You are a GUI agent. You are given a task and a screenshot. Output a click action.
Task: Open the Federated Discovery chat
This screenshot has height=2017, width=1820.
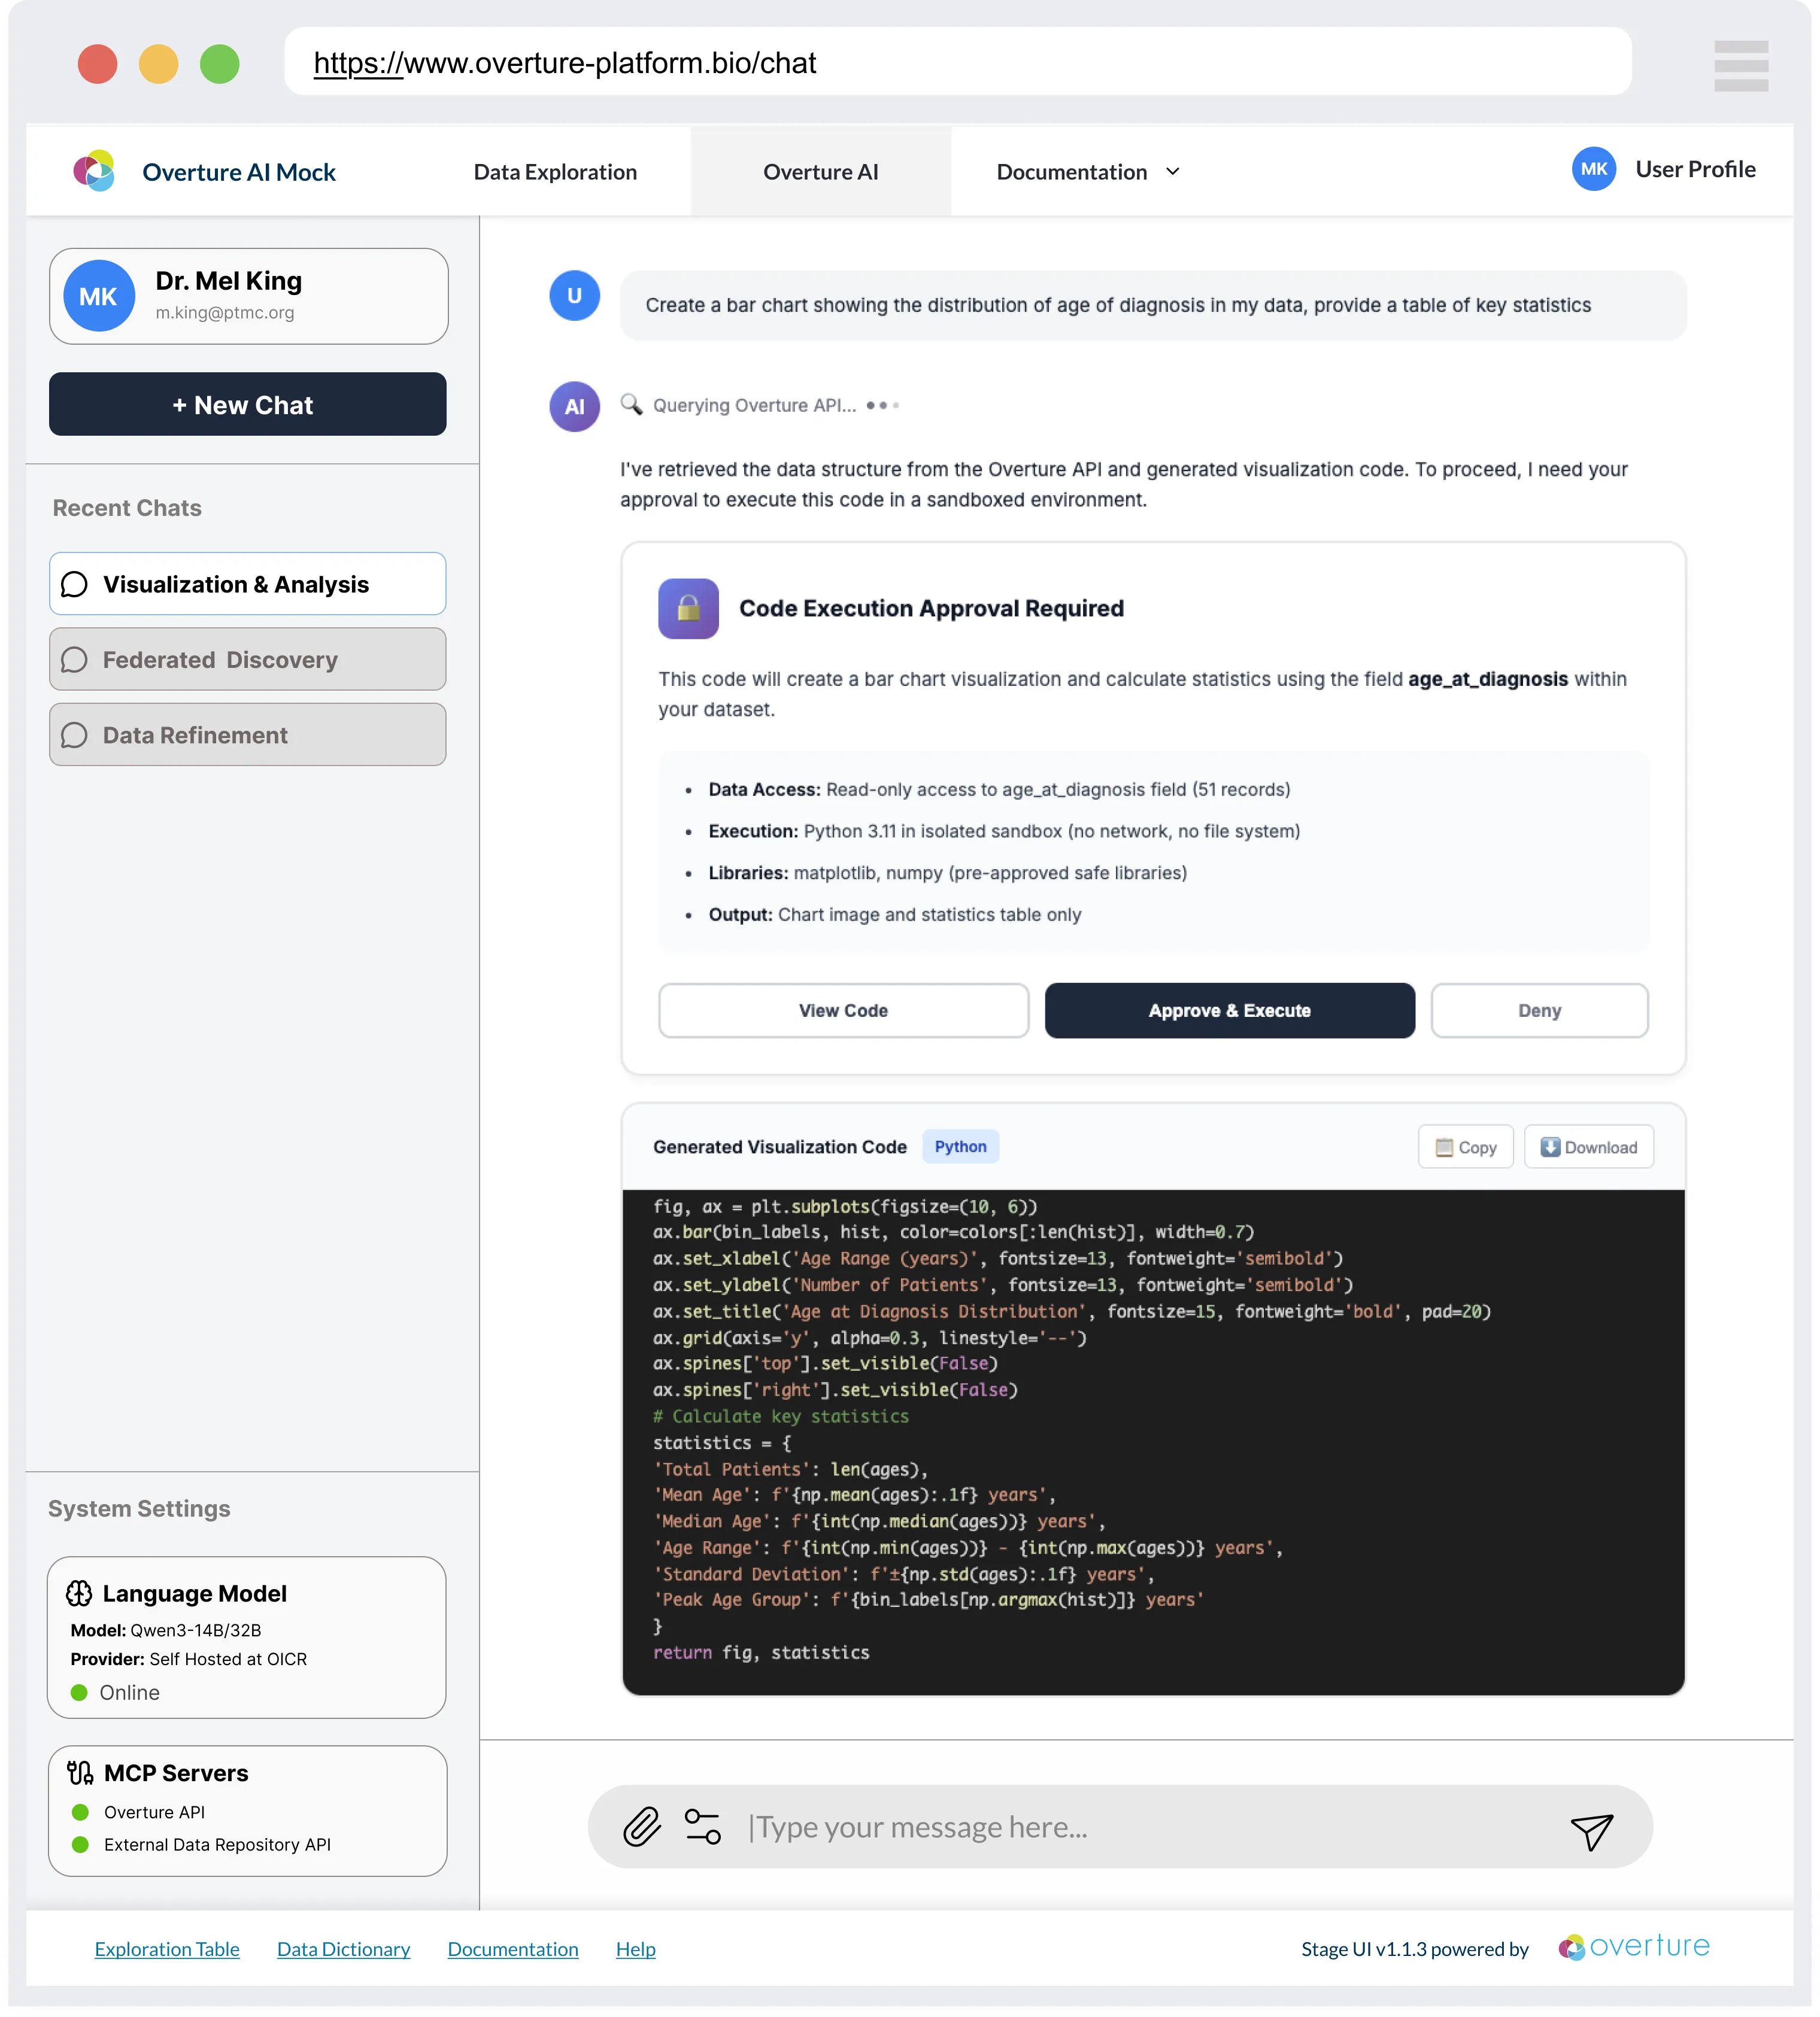(x=247, y=660)
